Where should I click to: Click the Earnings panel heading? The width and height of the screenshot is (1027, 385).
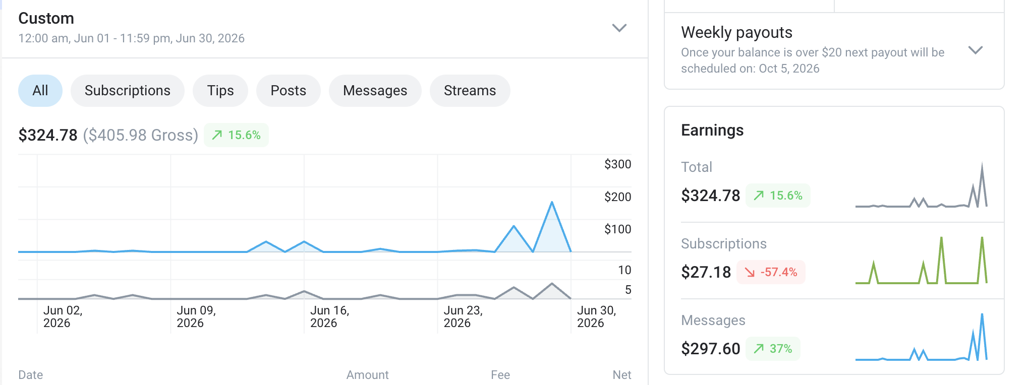(x=712, y=131)
